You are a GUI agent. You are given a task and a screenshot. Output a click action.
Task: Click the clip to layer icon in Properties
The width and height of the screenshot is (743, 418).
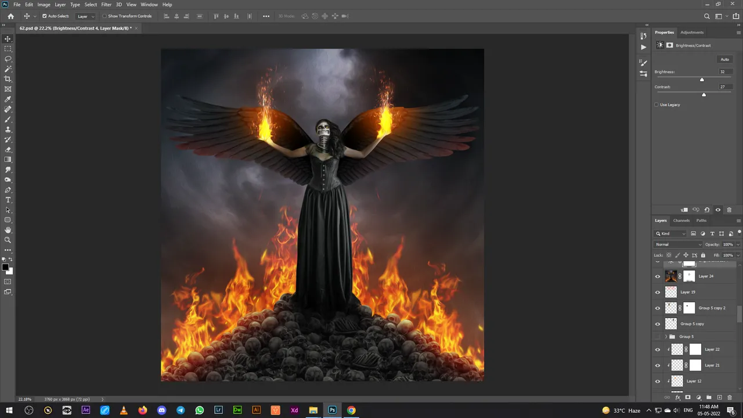pyautogui.click(x=684, y=210)
